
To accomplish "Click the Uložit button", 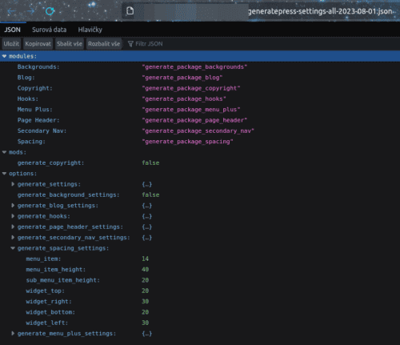I will (11, 44).
